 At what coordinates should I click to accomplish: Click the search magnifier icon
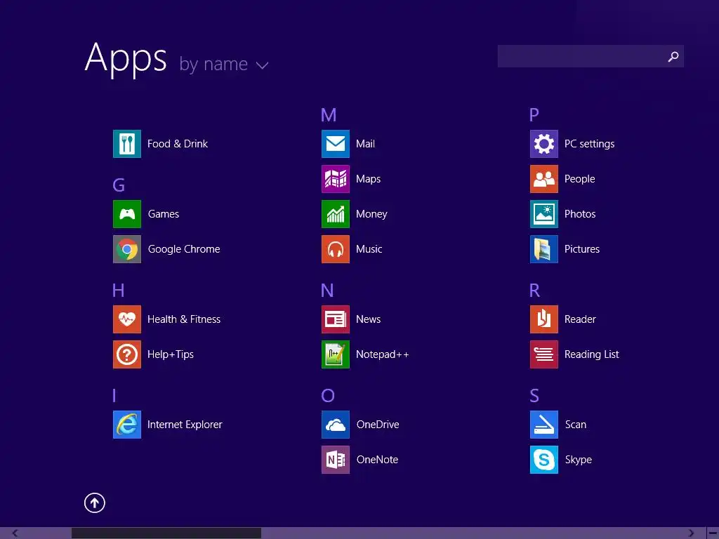click(673, 56)
